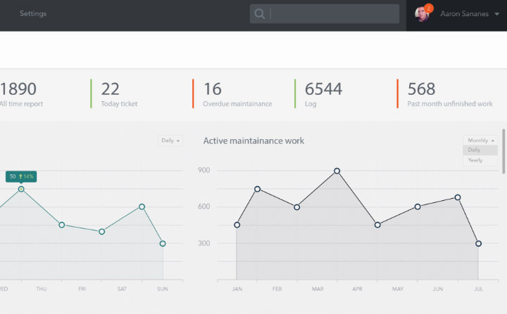
Task: Click the Active maintainance work title
Action: [x=254, y=140]
